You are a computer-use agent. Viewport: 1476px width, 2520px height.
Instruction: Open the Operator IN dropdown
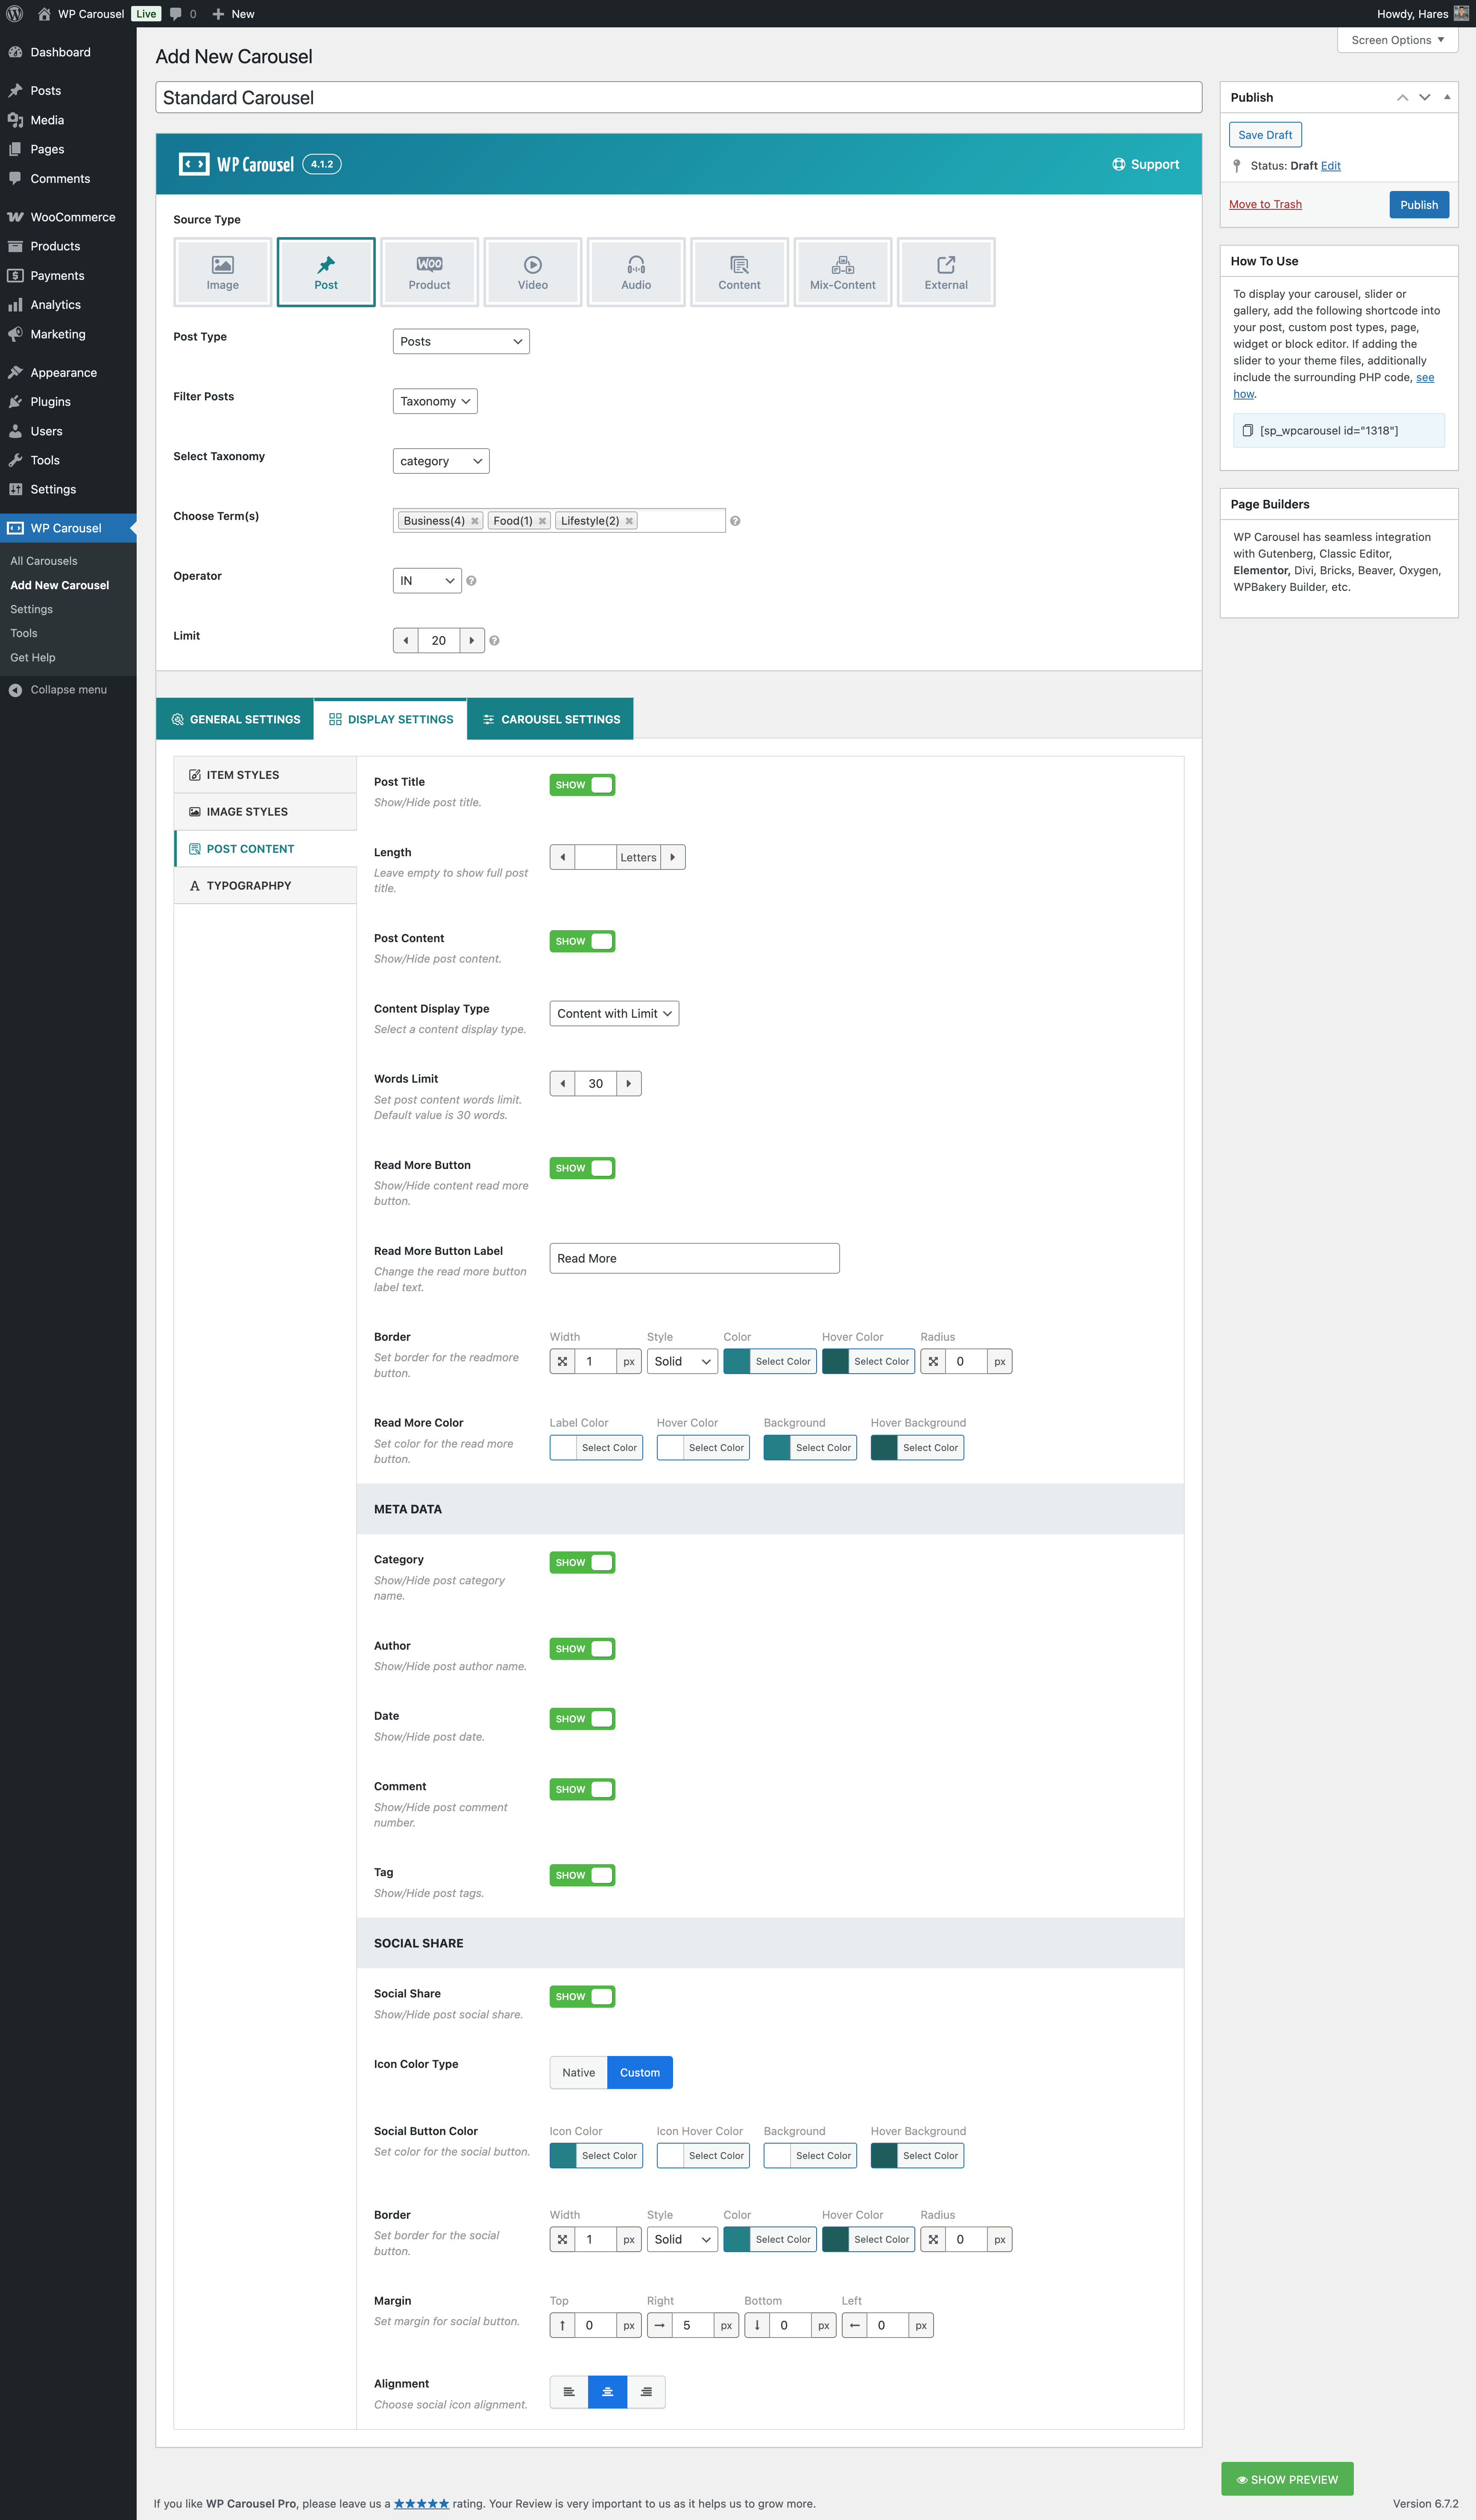coord(427,581)
